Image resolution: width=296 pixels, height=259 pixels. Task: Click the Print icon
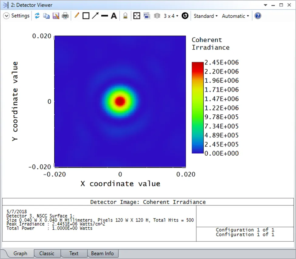(x=65, y=16)
